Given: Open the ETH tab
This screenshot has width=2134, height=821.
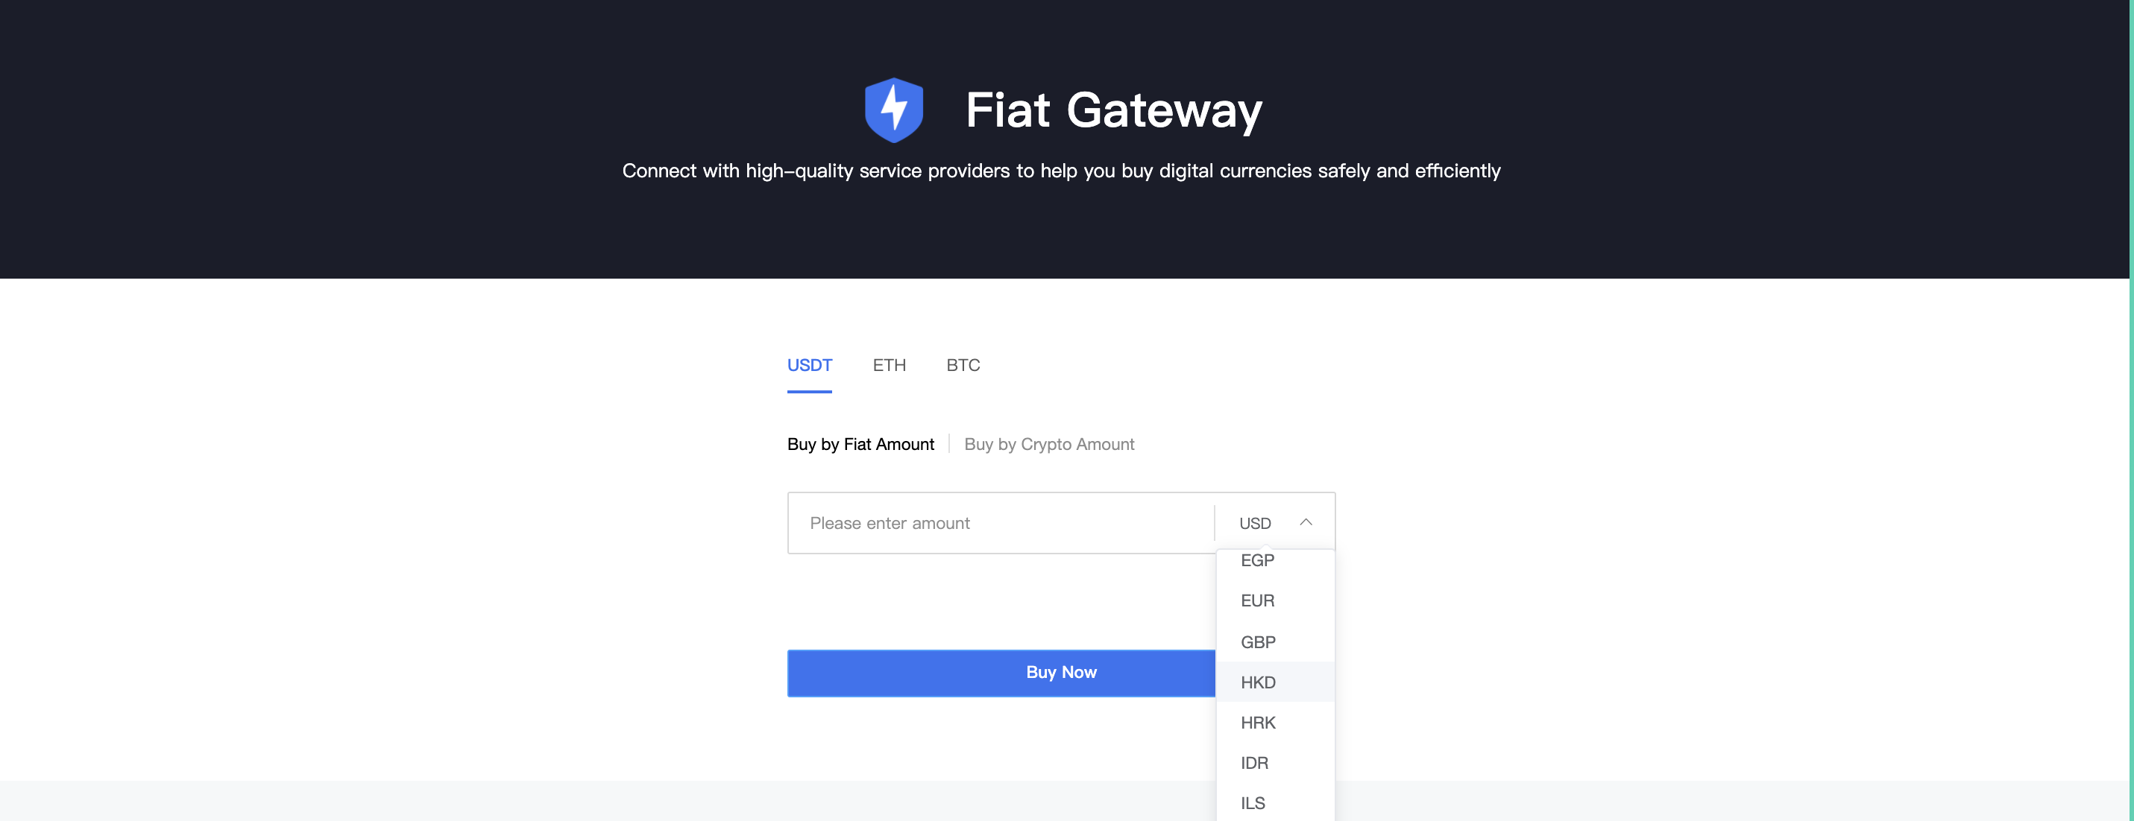Looking at the screenshot, I should pos(889,365).
